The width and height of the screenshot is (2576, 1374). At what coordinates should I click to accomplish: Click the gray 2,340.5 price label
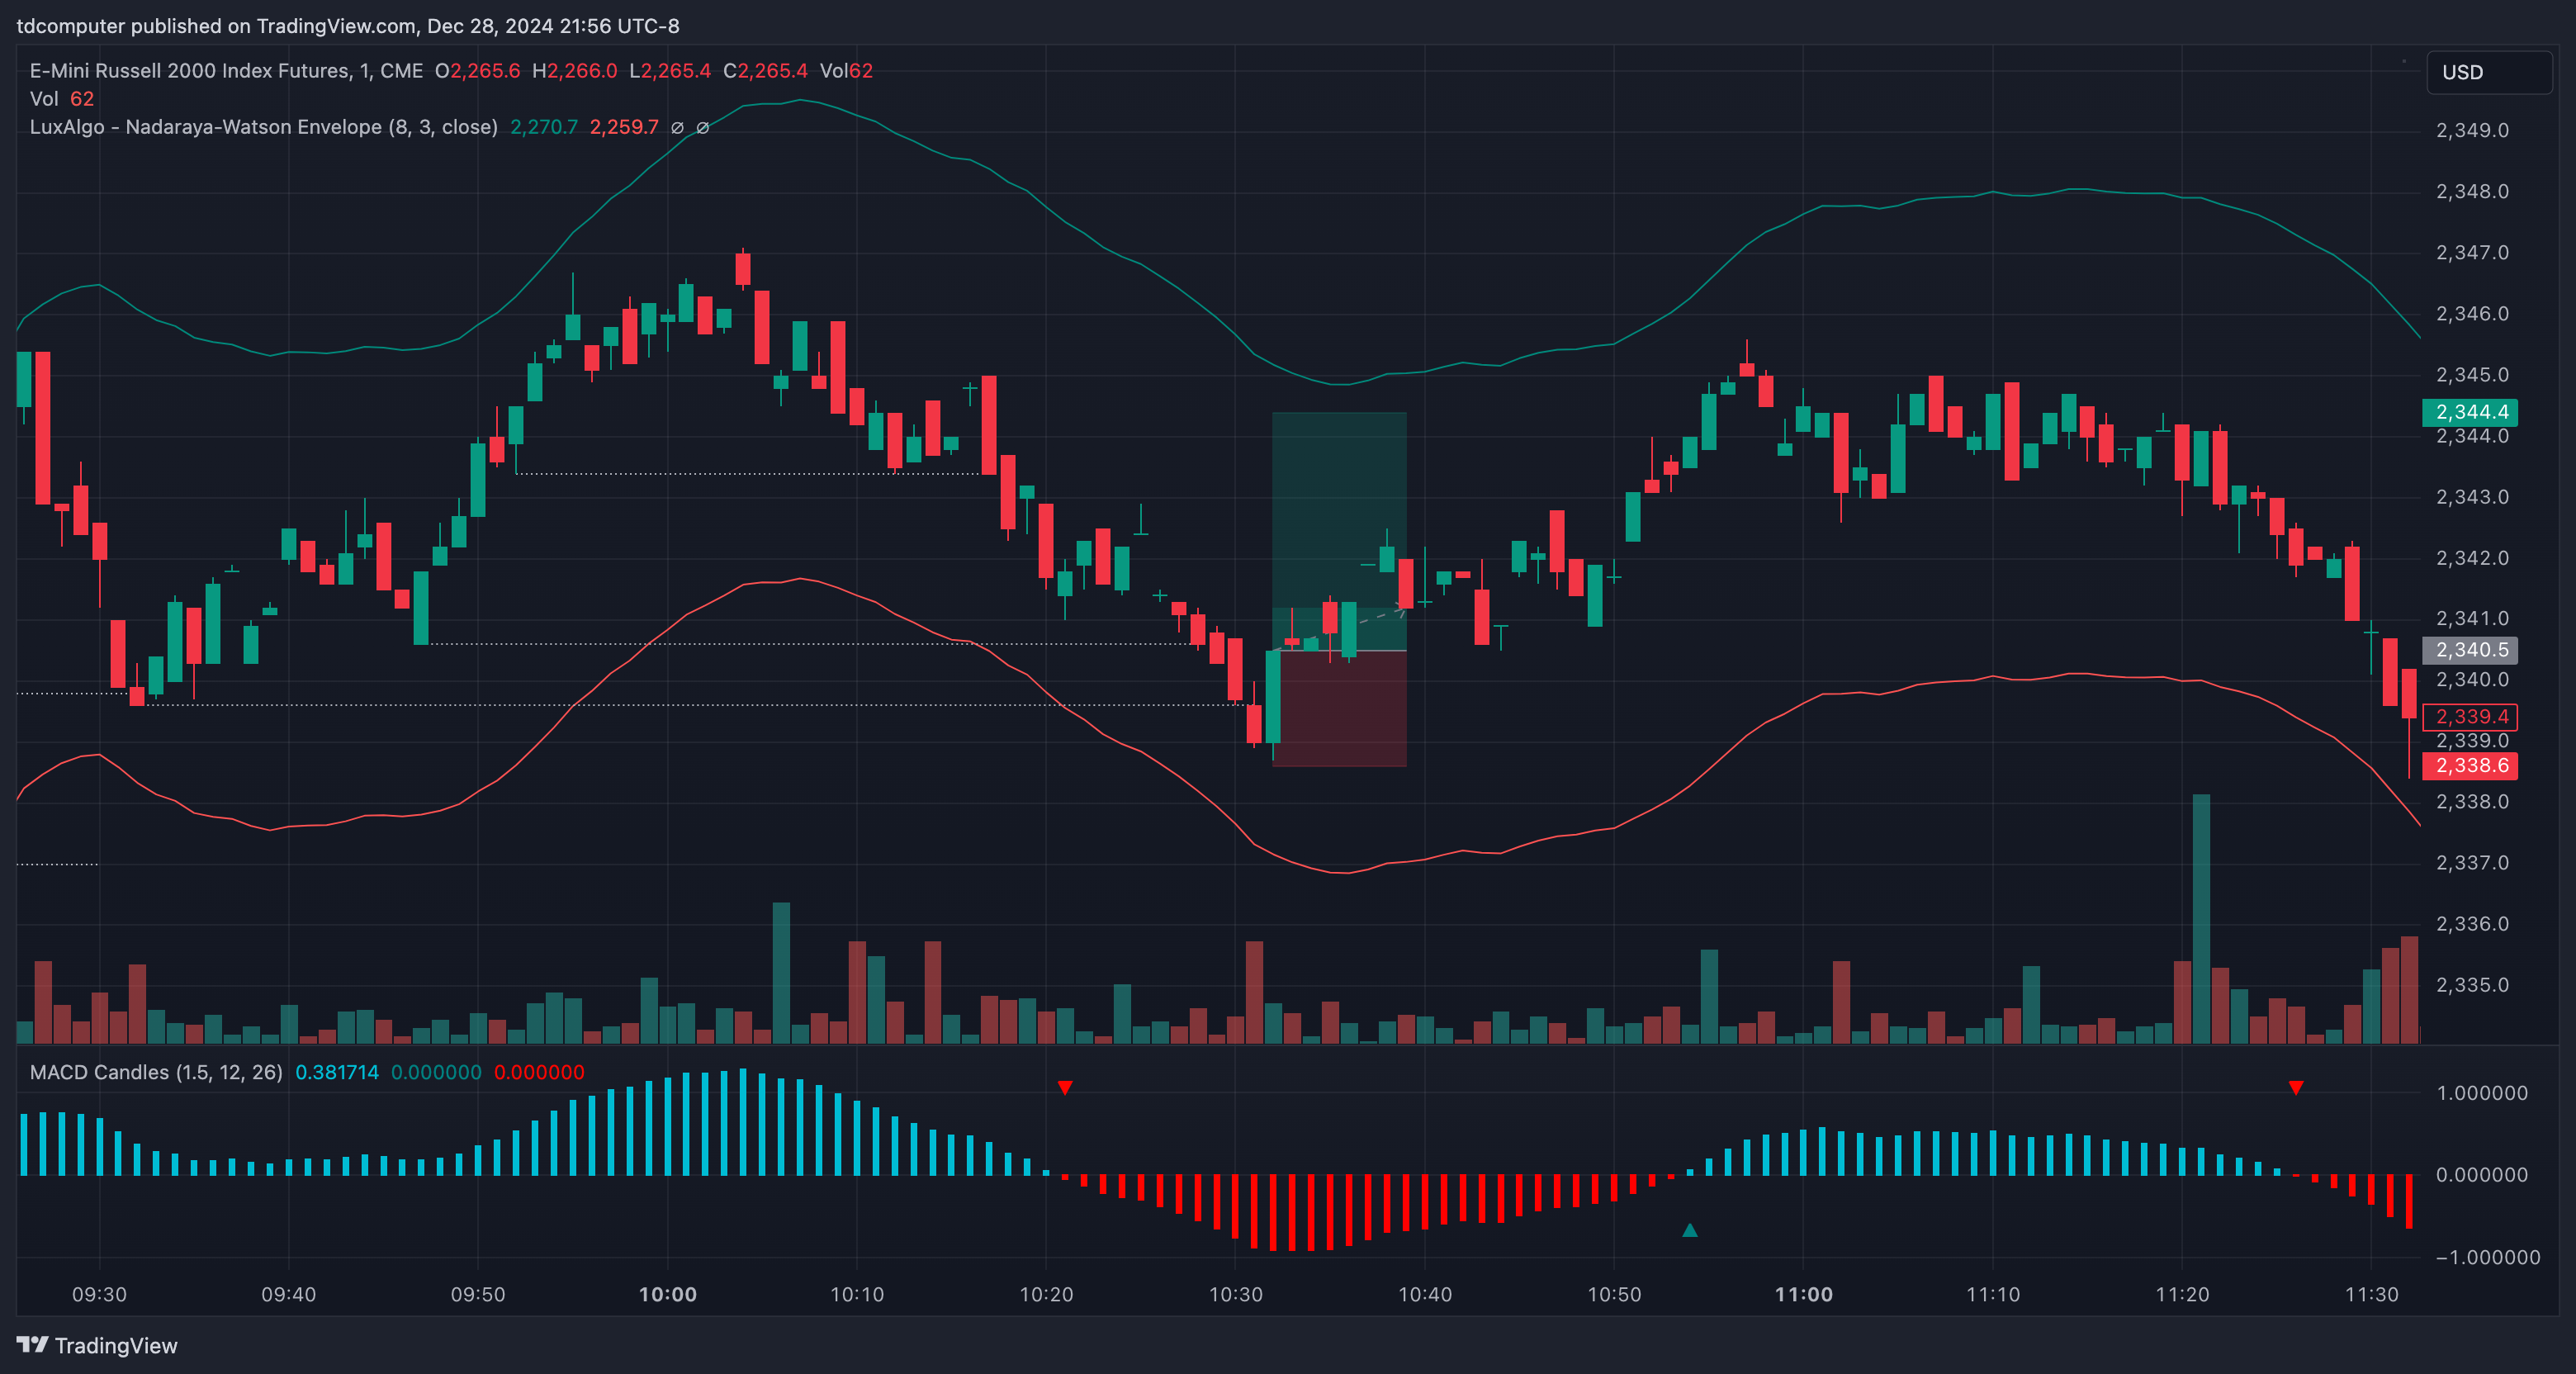tap(2470, 650)
